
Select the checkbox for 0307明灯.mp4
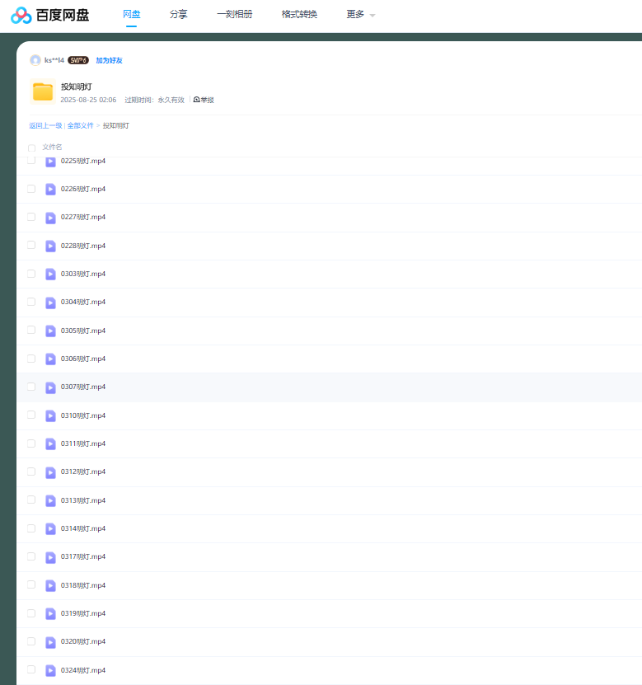click(31, 387)
